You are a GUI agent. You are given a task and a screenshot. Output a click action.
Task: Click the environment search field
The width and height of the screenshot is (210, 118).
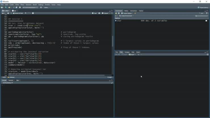tap(201, 16)
